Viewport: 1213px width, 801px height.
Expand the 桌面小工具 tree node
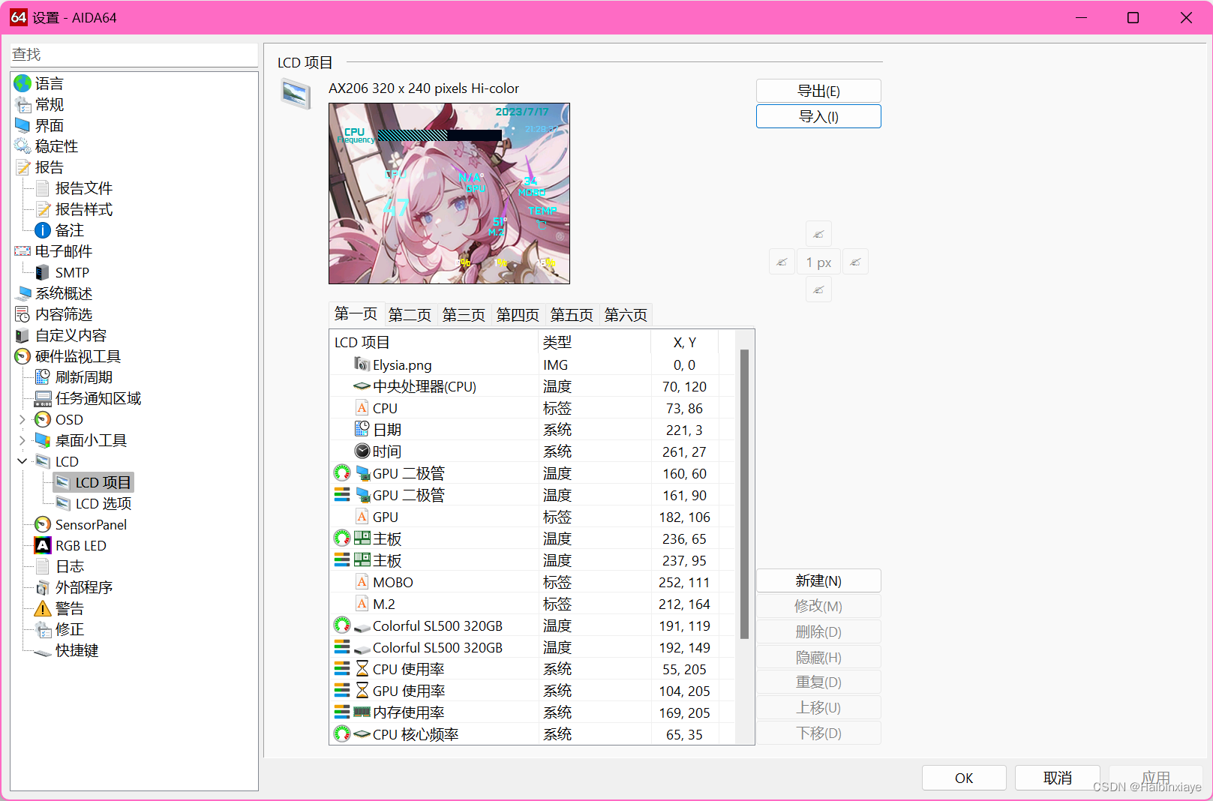click(23, 440)
